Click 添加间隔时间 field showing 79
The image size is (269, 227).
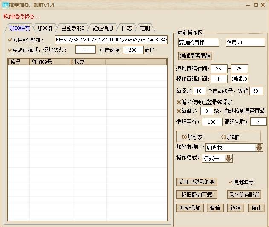(239, 69)
